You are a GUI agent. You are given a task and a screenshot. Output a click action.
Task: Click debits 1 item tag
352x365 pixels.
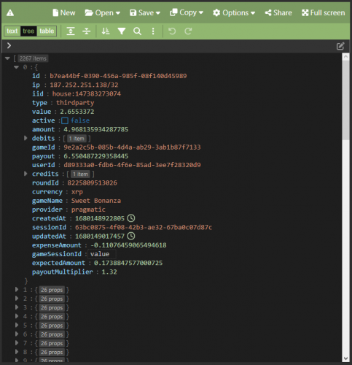pos(77,139)
